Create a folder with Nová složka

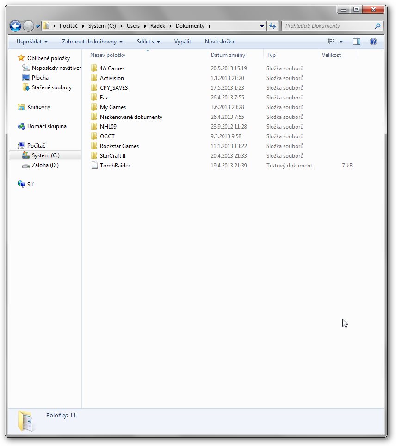click(x=219, y=42)
